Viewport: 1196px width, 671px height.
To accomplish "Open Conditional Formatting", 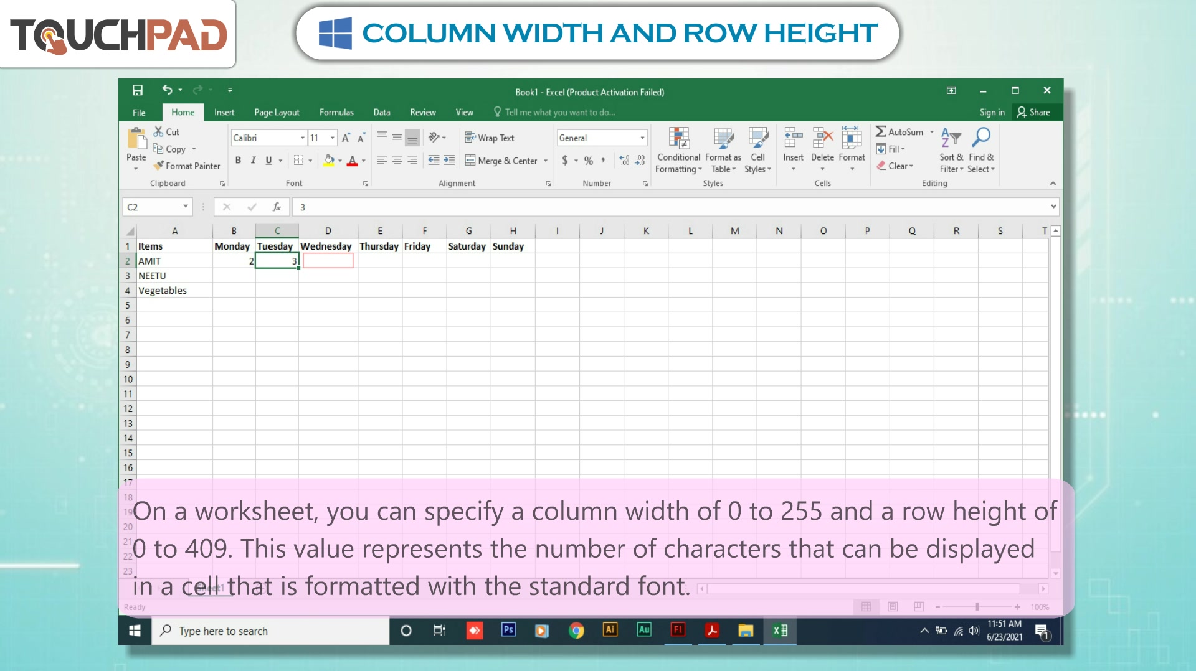I will pyautogui.click(x=678, y=150).
